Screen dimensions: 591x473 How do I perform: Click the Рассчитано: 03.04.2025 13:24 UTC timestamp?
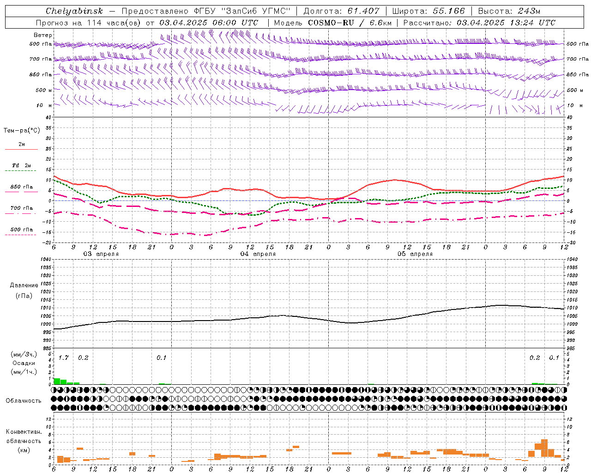click(479, 23)
